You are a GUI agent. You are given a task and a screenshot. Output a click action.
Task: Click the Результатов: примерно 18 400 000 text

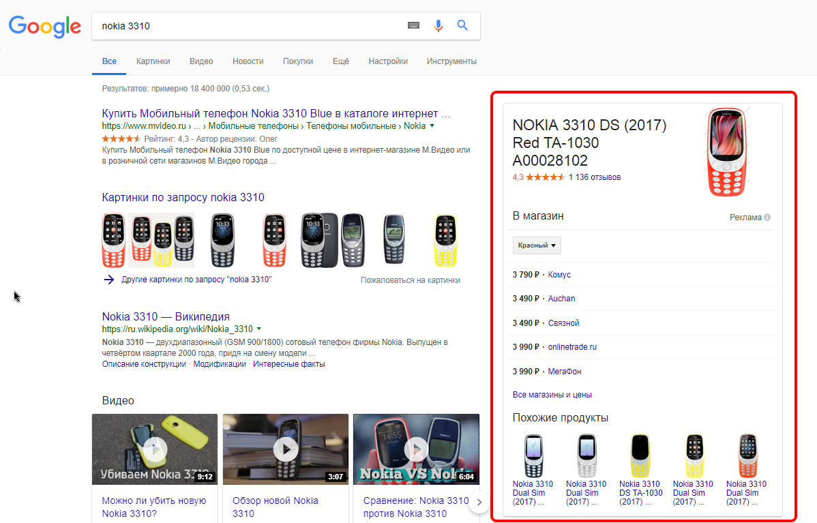tap(185, 89)
